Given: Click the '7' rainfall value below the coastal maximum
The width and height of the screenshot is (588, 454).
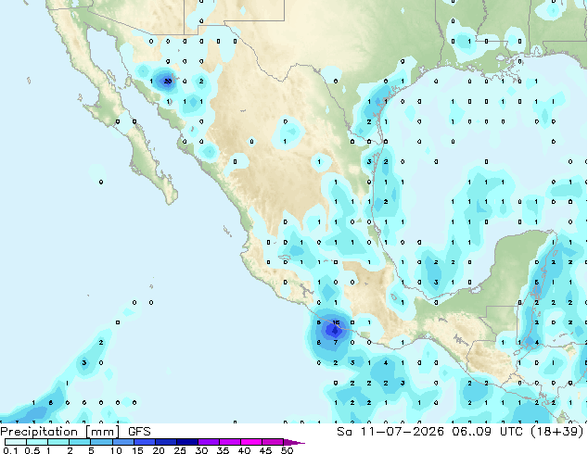Looking at the screenshot, I should coord(336,343).
